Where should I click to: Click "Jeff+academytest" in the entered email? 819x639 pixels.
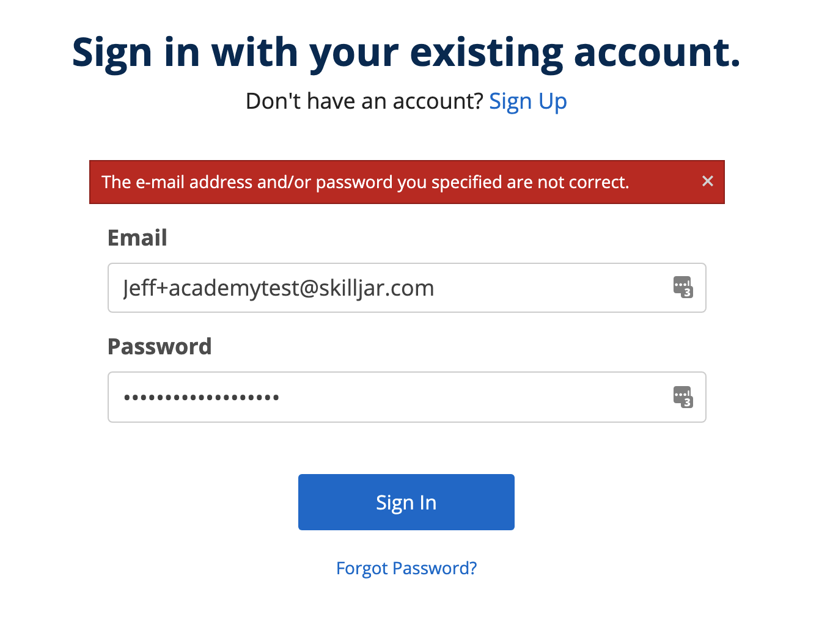point(211,288)
